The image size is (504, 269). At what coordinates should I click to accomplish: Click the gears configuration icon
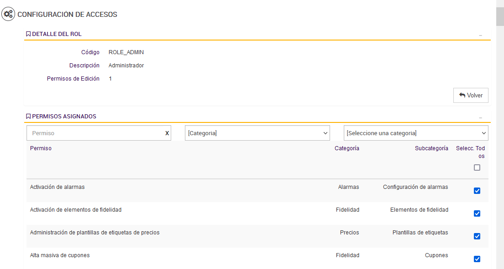click(8, 14)
